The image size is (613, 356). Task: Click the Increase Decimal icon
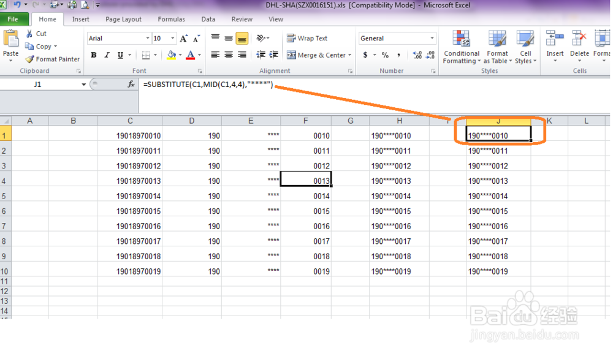(417, 55)
